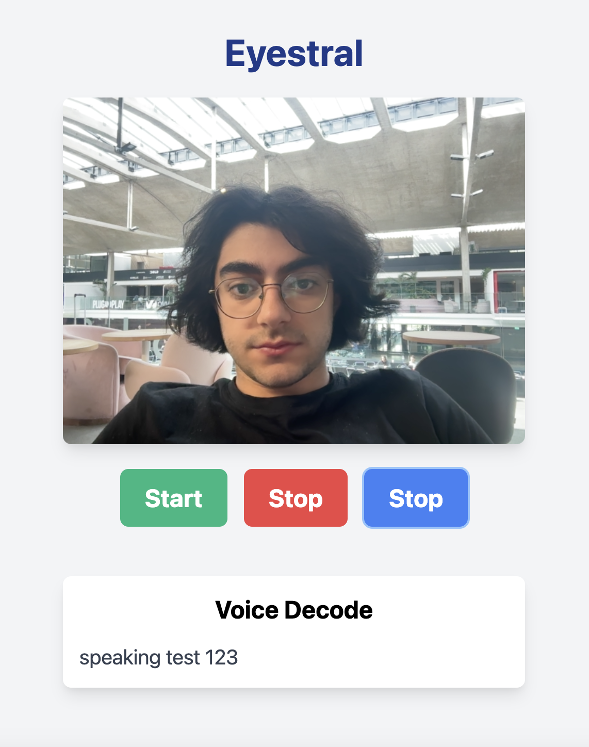The height and width of the screenshot is (747, 589).
Task: Click the PLUG AND PLAY sign in the video
Action: pos(108,304)
